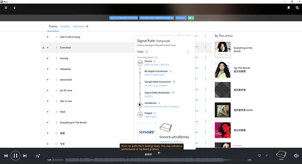Viewport: 302px width, 164px height.
Task: Play the track Hand Hold
Action: [48, 80]
